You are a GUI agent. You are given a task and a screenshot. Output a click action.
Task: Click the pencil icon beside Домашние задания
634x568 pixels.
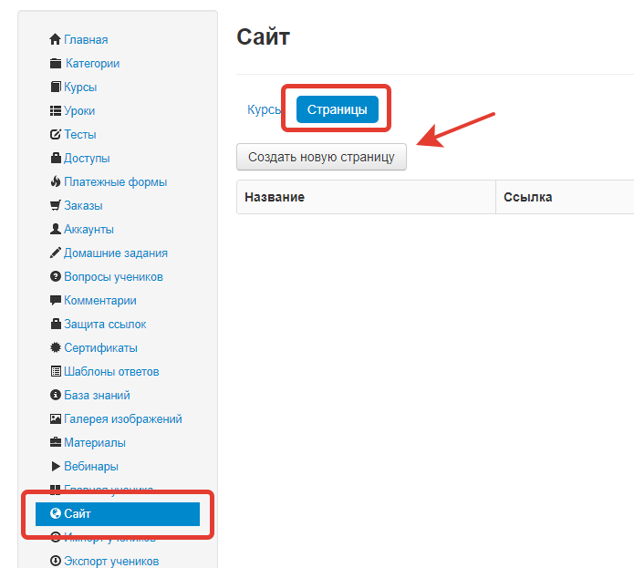[56, 253]
